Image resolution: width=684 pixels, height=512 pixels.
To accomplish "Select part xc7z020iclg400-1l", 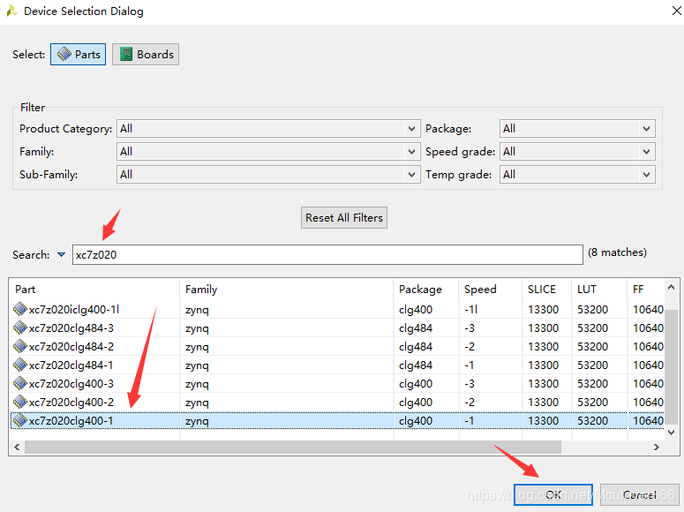I will 74,310.
